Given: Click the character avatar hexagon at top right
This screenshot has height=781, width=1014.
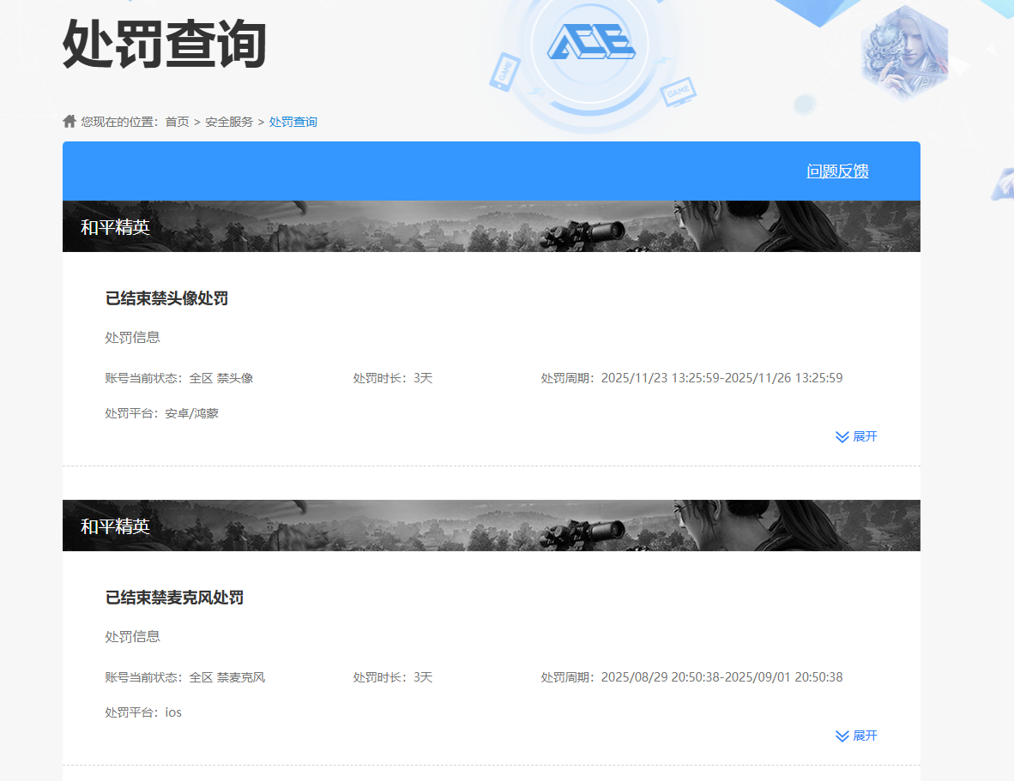Looking at the screenshot, I should click(905, 53).
